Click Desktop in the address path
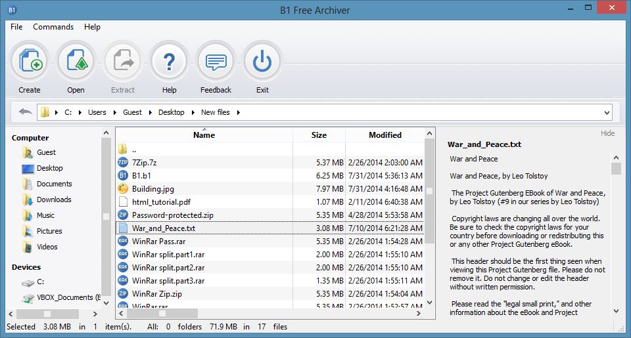The height and width of the screenshot is (338, 631). point(171,112)
